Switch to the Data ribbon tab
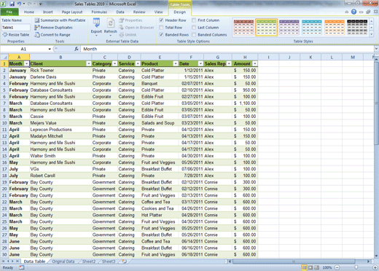The height and width of the screenshot is (271, 379). tap(120, 12)
